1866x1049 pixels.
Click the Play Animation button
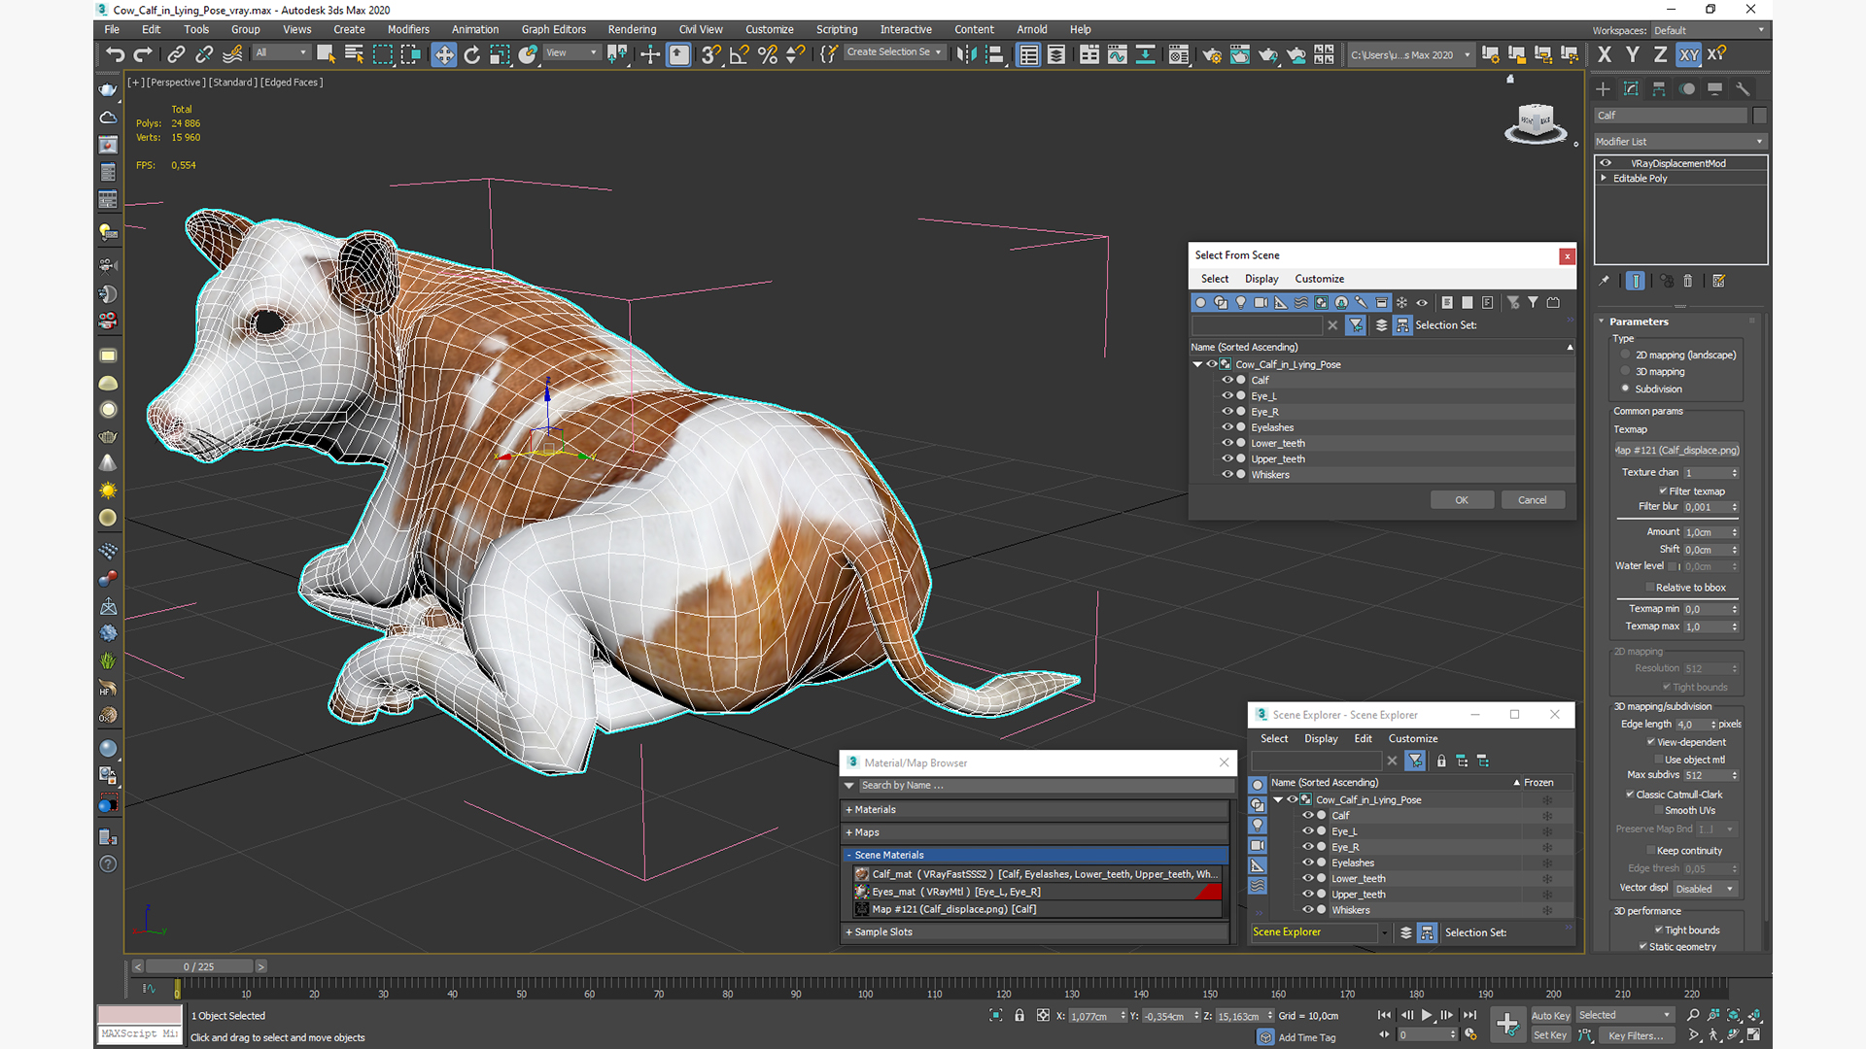click(x=1427, y=1015)
